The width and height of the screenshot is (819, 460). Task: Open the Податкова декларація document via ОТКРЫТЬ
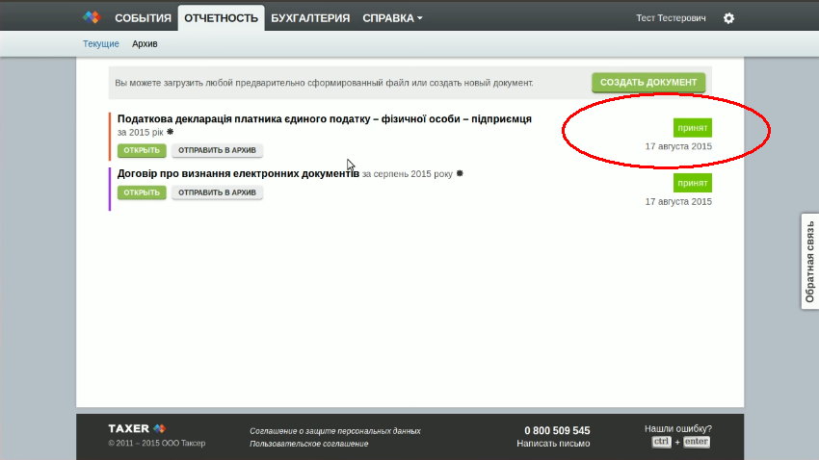pyautogui.click(x=142, y=150)
